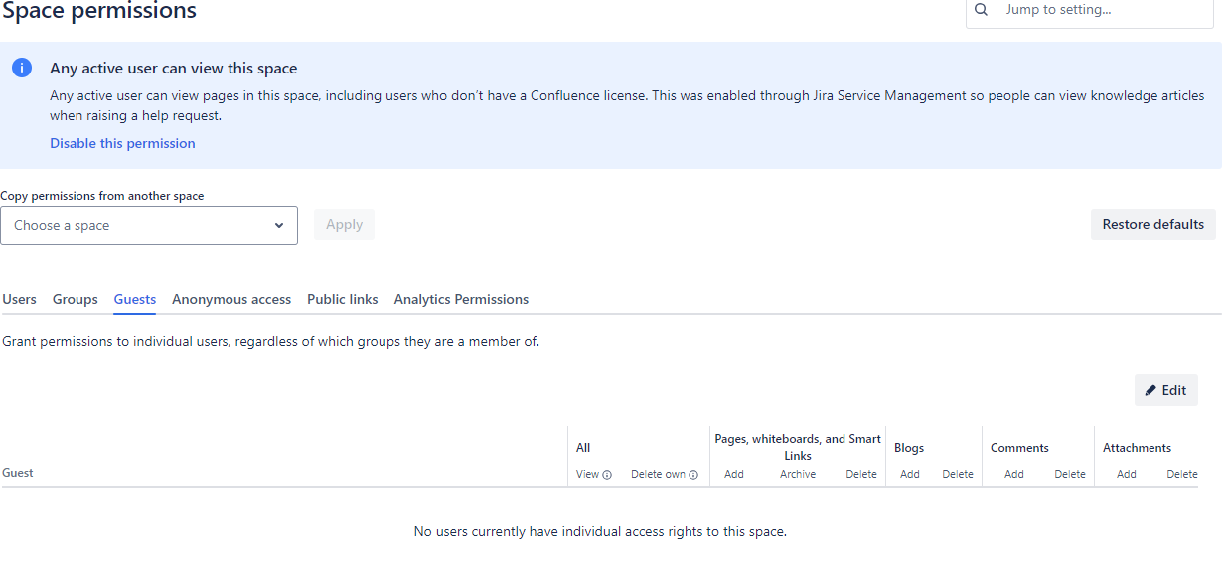Click the Space permissions heading

(x=99, y=12)
